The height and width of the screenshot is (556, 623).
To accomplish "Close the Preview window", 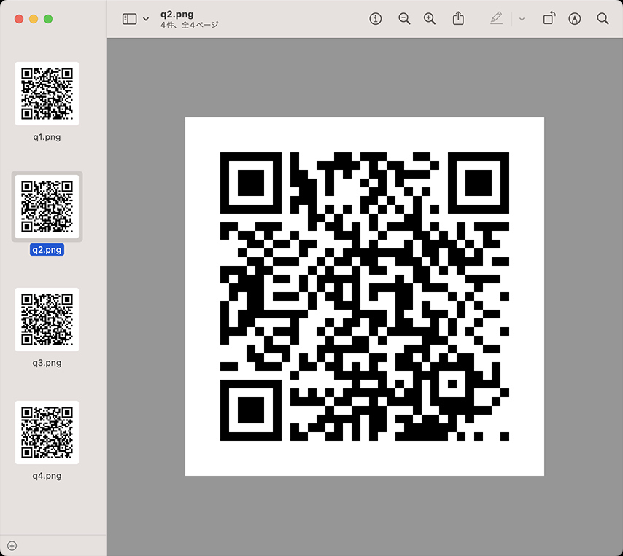I will [x=19, y=19].
